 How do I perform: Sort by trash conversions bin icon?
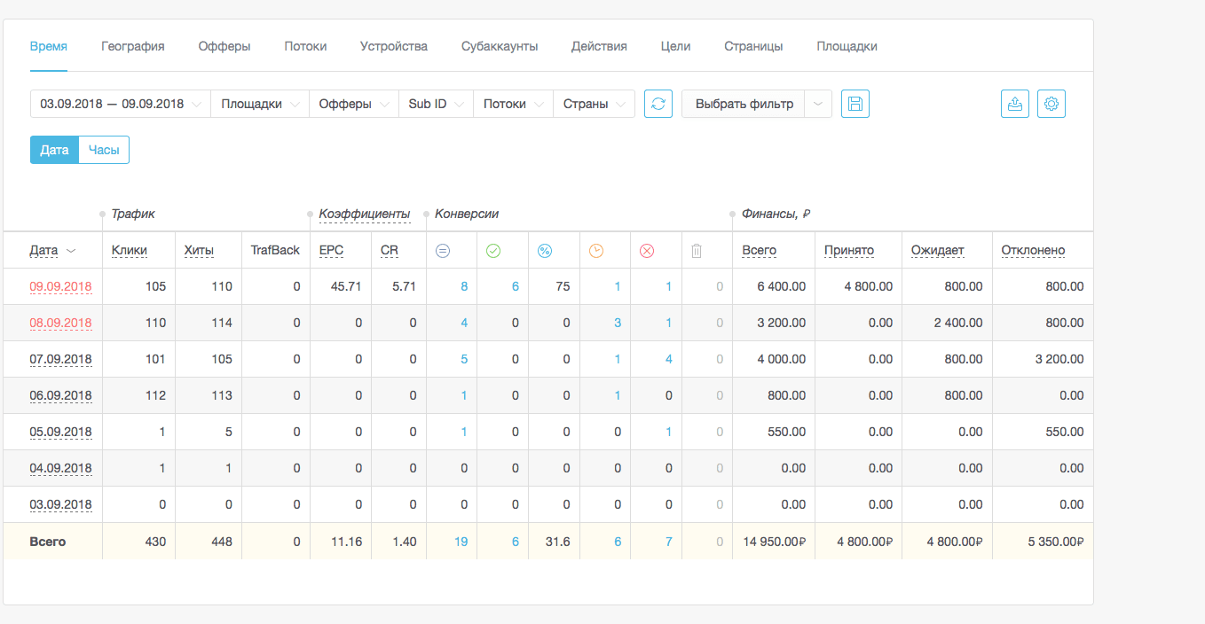pyautogui.click(x=697, y=251)
